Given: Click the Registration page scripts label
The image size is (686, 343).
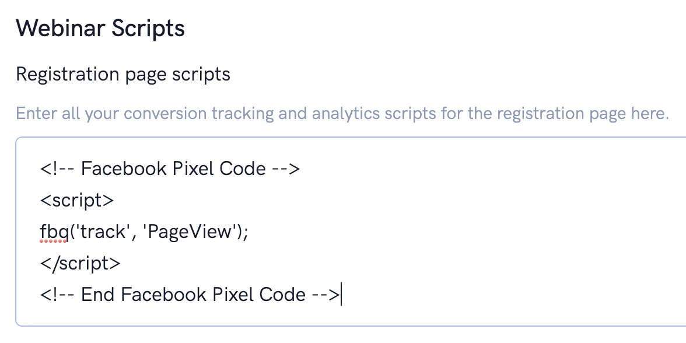Looking at the screenshot, I should (x=123, y=75).
